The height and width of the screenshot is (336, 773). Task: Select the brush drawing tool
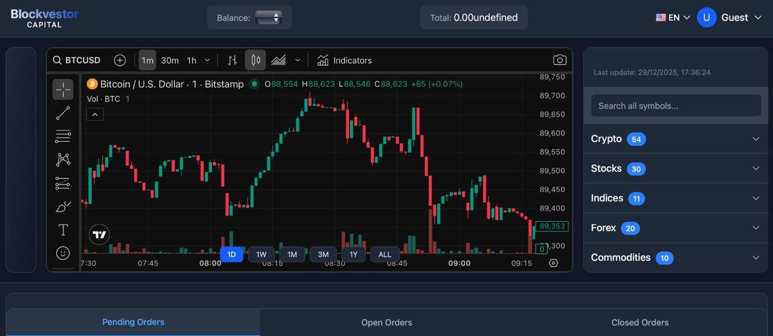pyautogui.click(x=63, y=207)
